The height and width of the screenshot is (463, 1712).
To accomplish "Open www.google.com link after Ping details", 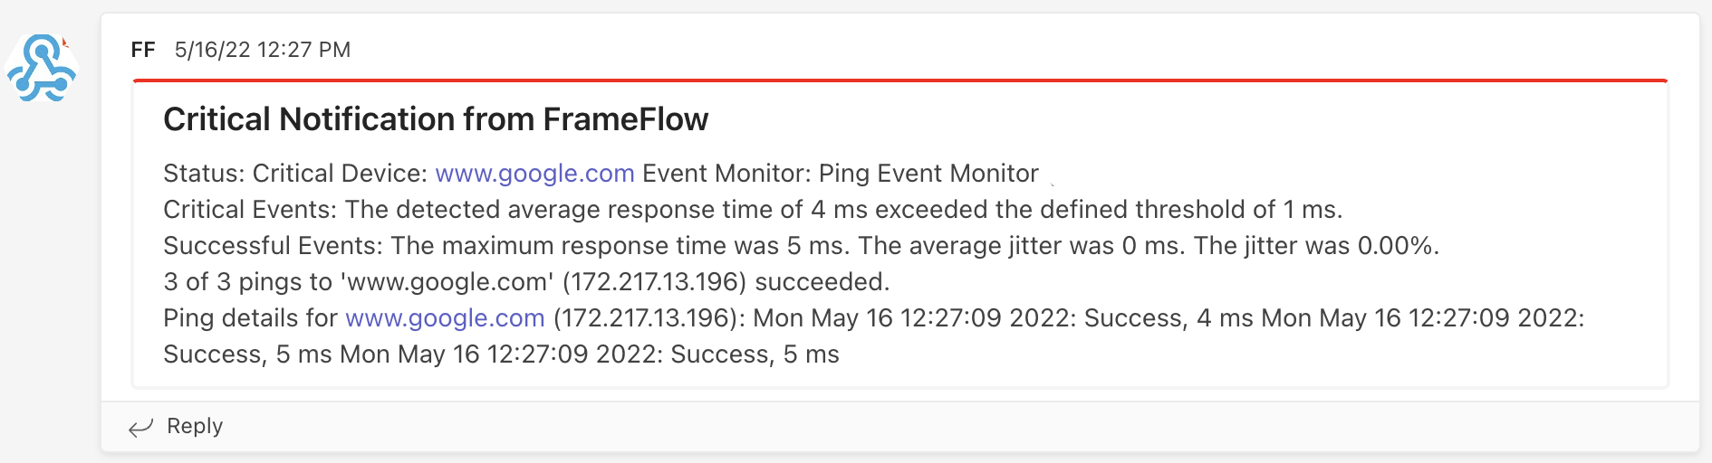I will pyautogui.click(x=445, y=318).
